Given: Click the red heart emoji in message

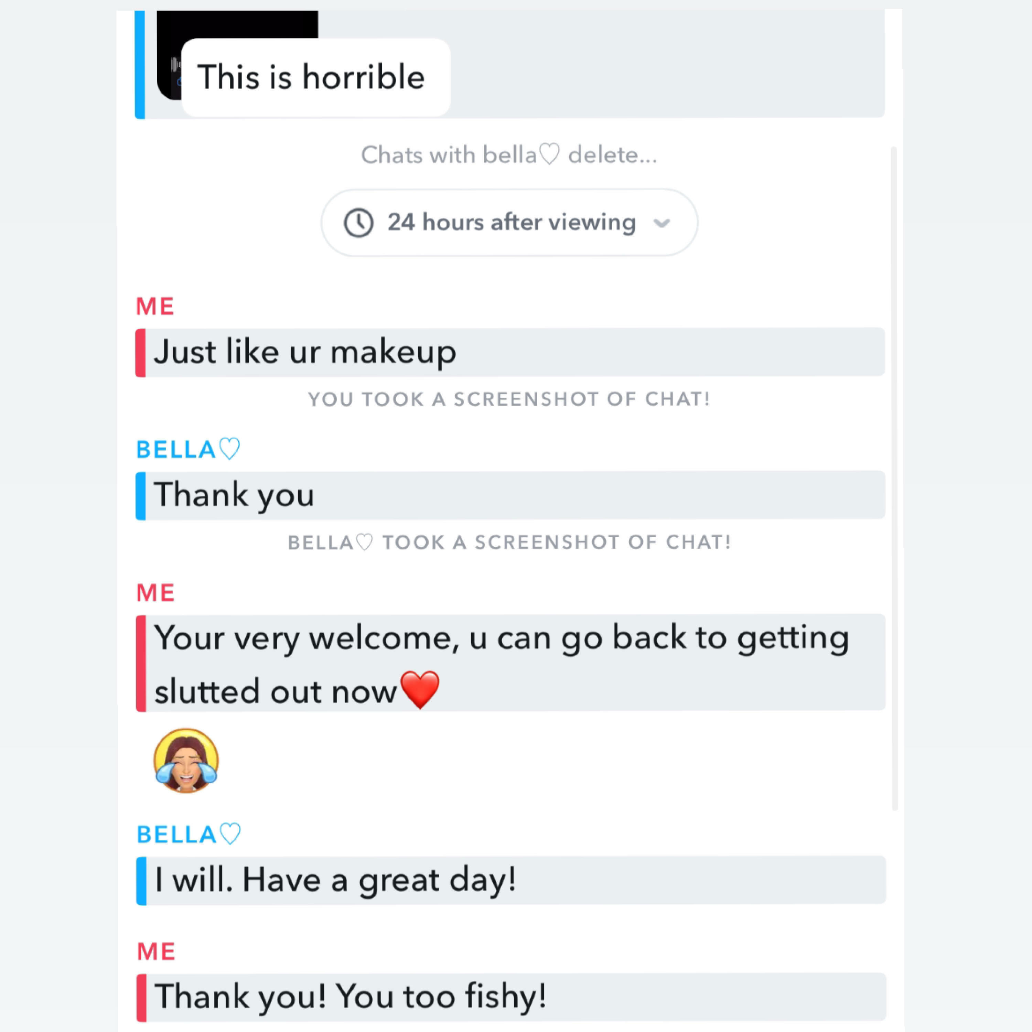Looking at the screenshot, I should tap(420, 690).
